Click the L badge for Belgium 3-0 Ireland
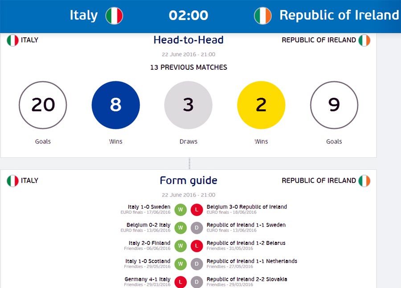The height and width of the screenshot is (288, 401). coord(196,210)
